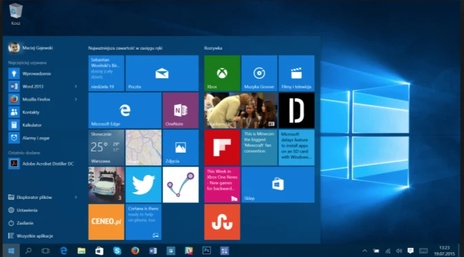The width and height of the screenshot is (464, 257).
Task: Open the Cortana tile
Action: tap(144, 222)
